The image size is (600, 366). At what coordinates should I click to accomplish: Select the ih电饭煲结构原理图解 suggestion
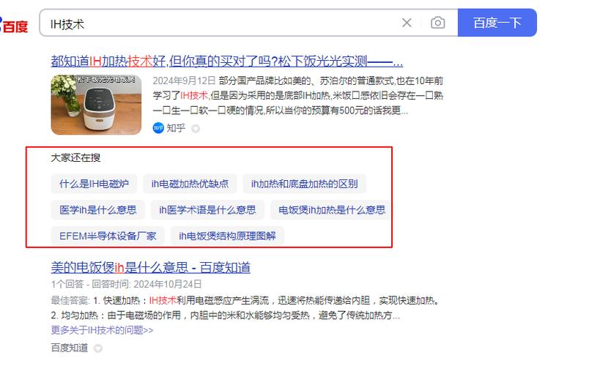(x=227, y=236)
